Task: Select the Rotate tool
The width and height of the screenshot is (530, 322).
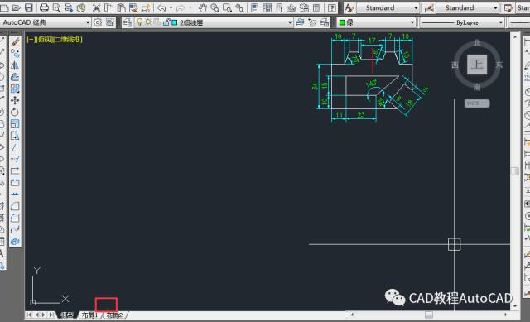Action: [x=15, y=112]
